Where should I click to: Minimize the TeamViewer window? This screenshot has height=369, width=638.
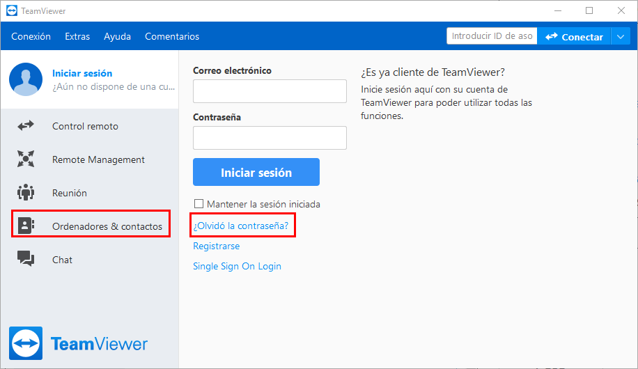click(x=558, y=10)
